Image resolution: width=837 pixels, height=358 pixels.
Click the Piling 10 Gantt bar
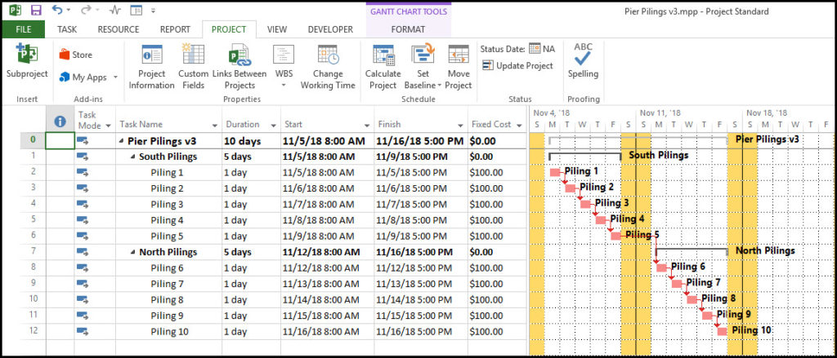click(x=723, y=331)
